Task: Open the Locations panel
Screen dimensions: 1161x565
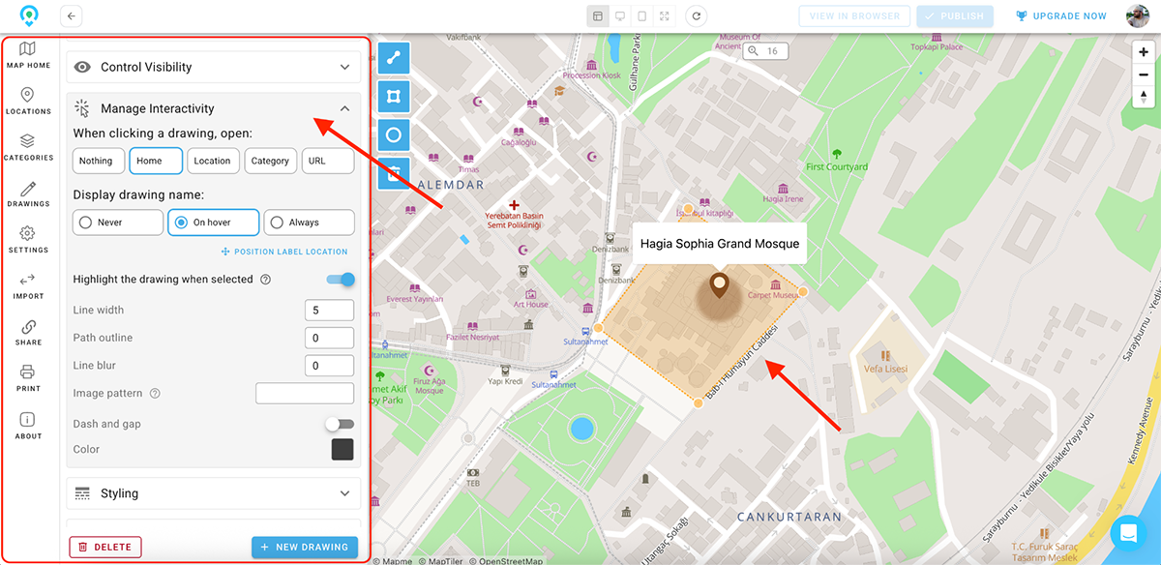Action: pyautogui.click(x=28, y=102)
